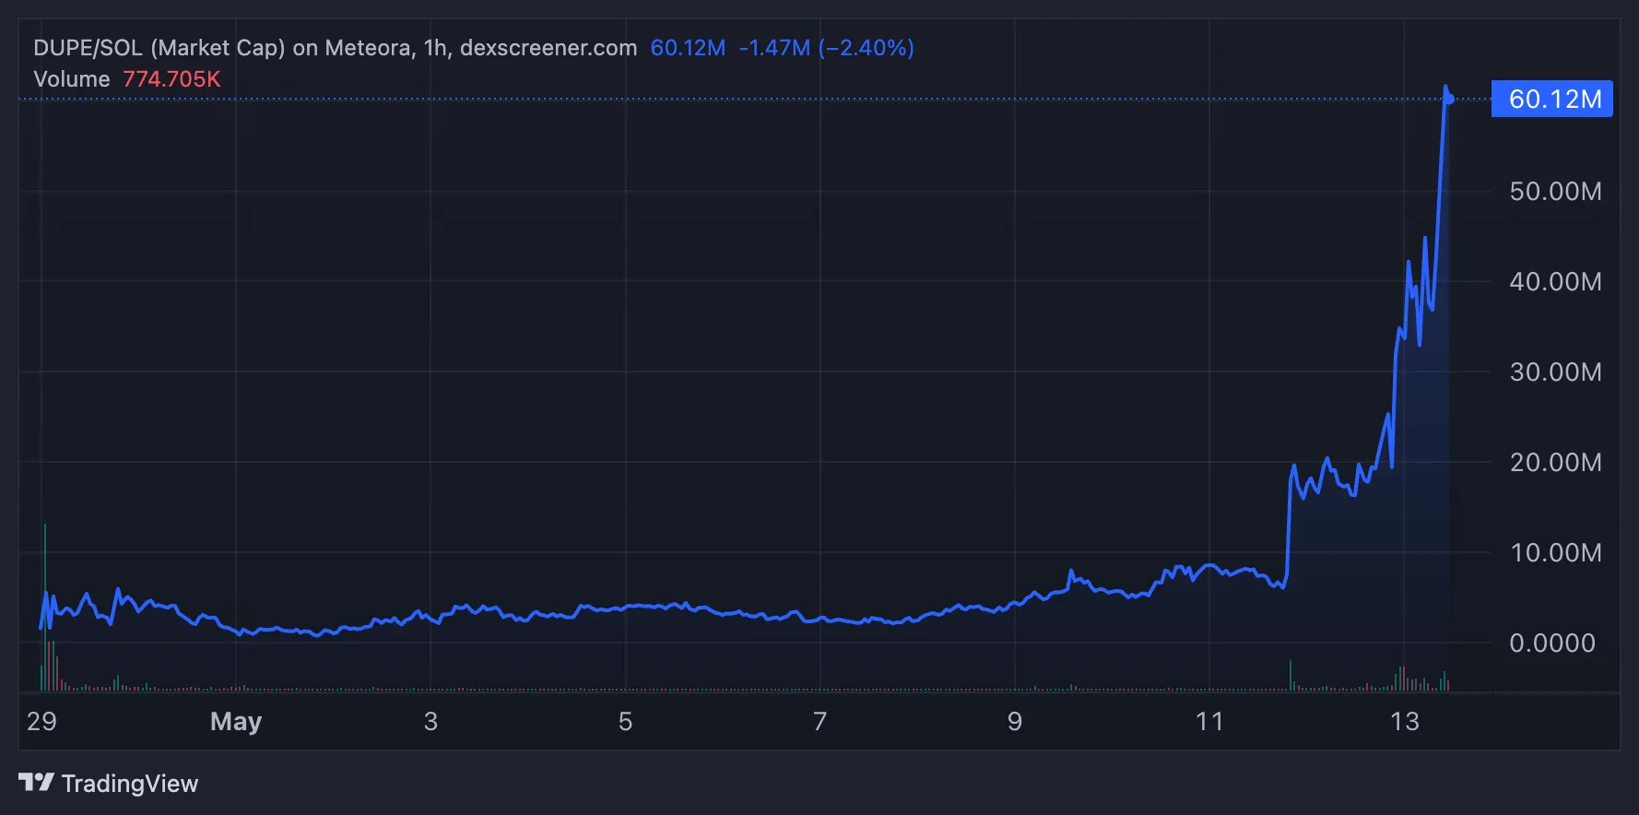Click the 0.0000 price axis label
This screenshot has height=815, width=1639.
tap(1551, 644)
